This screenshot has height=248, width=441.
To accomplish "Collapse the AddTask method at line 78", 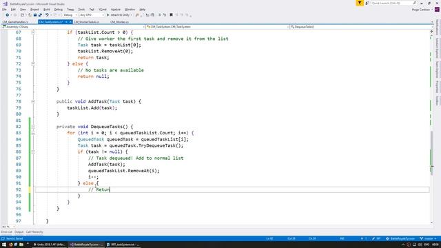I will pyautogui.click(x=33, y=101).
